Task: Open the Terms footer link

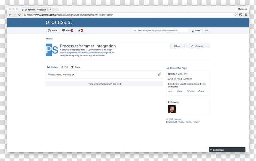Action: [189, 122]
